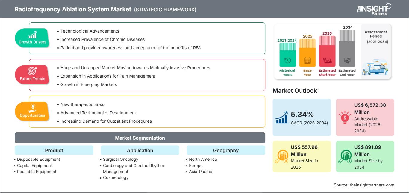Click the Opportunities lightbulb hand icon
This screenshot has height=193, width=409.
pos(32,108)
